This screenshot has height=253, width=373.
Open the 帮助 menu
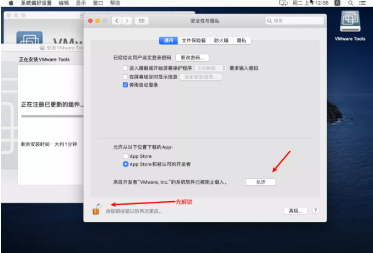coord(115,3)
